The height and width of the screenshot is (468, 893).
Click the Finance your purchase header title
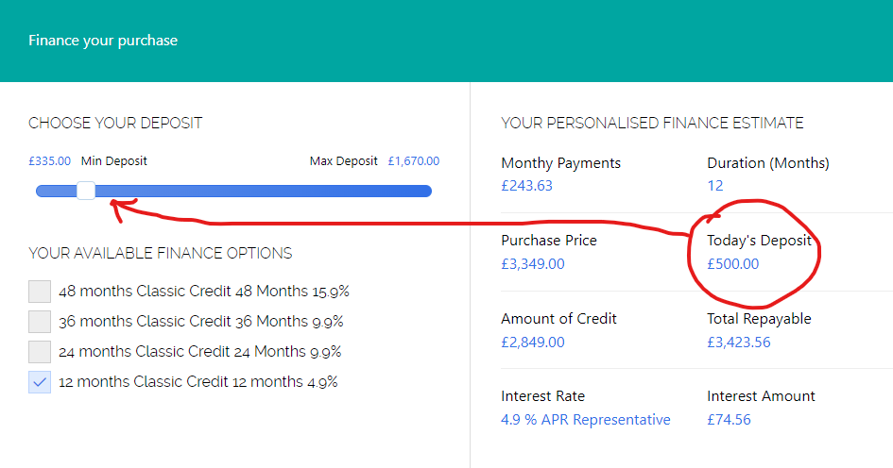click(103, 41)
